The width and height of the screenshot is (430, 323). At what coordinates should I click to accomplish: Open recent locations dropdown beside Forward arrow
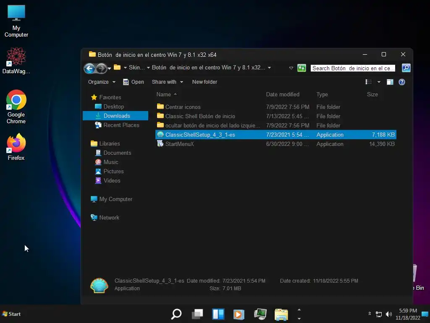point(110,69)
